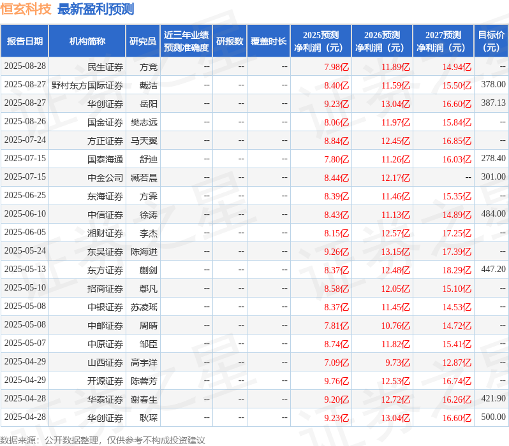Select the 目标价 column header

[x=492, y=41]
